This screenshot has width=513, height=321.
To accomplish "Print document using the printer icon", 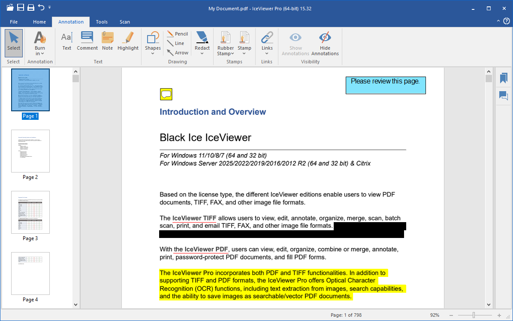I will [x=31, y=7].
